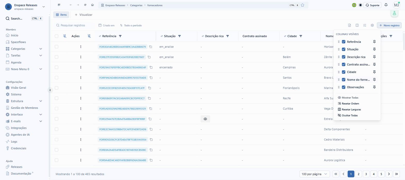Image resolution: width=405 pixels, height=180 pixels.
Task: Uncheck Nome do fornecedor column visibility
Action: [344, 80]
